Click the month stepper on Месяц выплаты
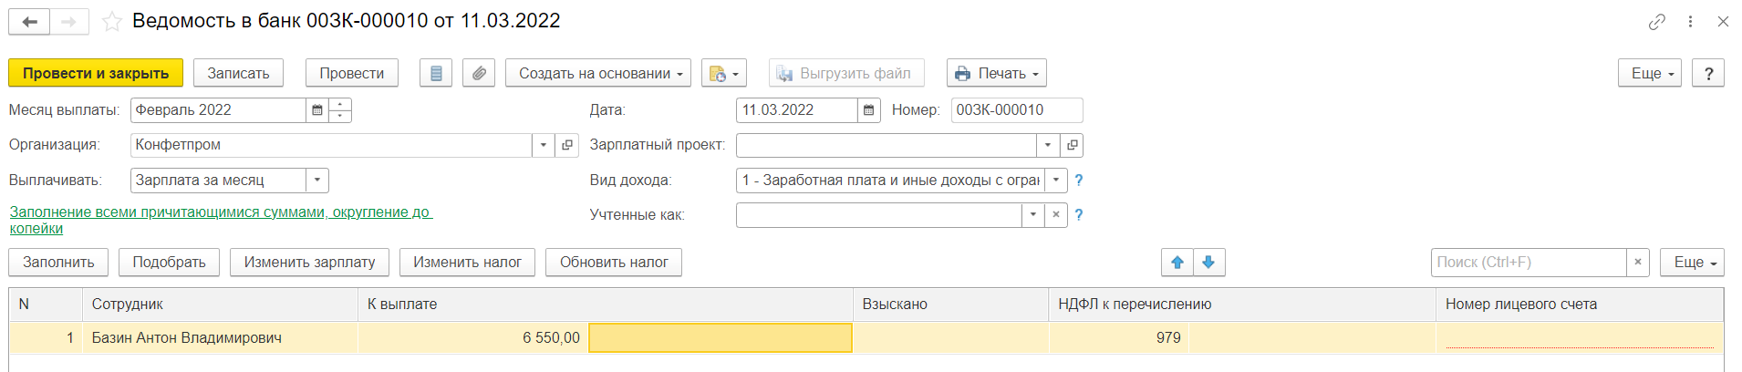Image resolution: width=1742 pixels, height=372 pixels. pos(340,110)
